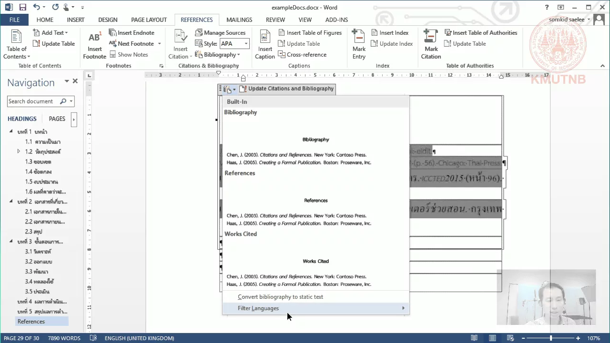Click Read Mode view icon in status bar
The height and width of the screenshot is (343, 610).
tap(474, 338)
